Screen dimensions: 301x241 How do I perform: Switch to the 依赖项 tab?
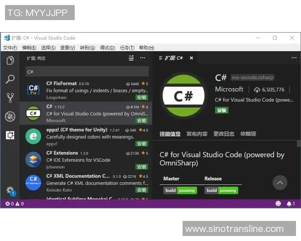point(248,134)
